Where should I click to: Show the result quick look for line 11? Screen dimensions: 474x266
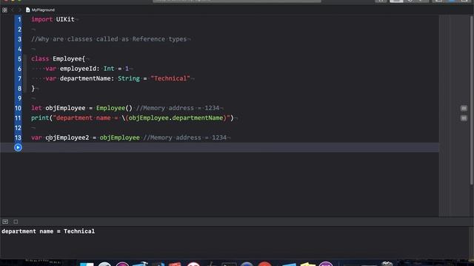click(x=464, y=118)
